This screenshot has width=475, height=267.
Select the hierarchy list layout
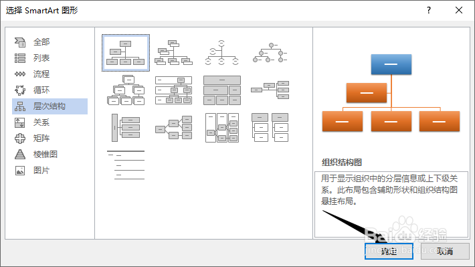pos(270,128)
